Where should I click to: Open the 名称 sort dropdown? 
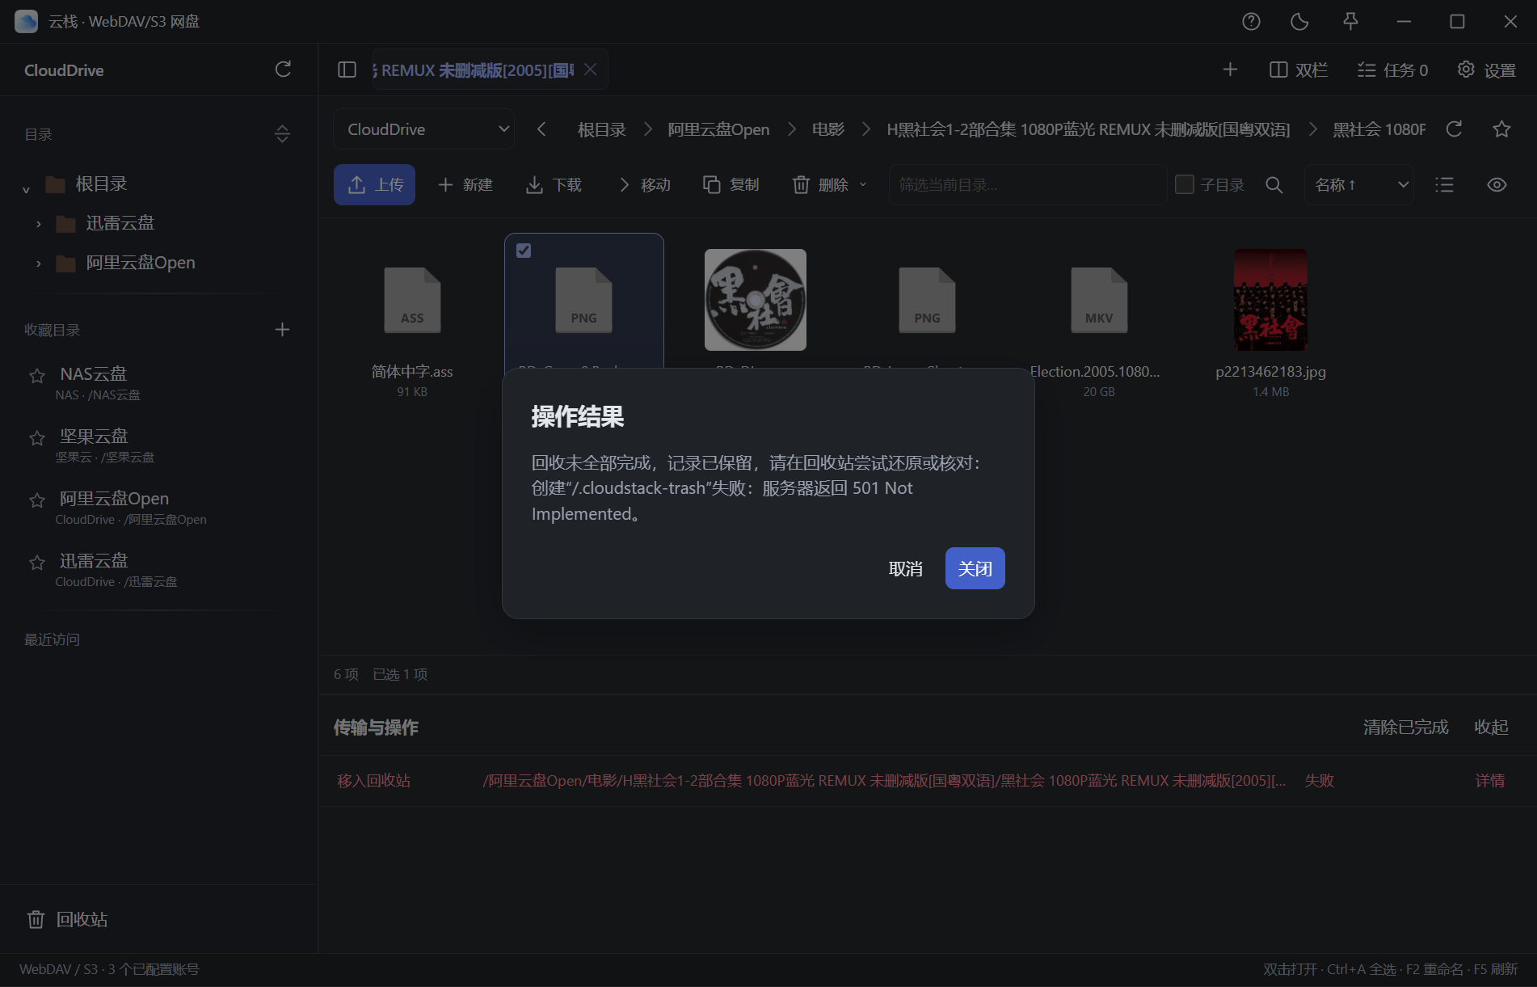click(x=1359, y=185)
